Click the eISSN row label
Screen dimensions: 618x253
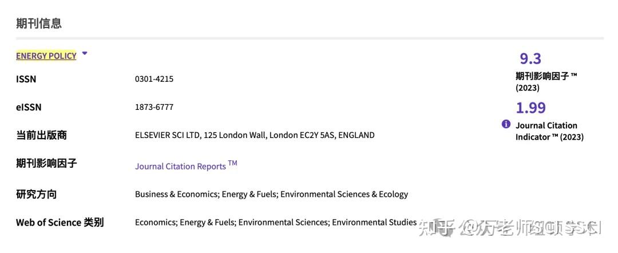pyautogui.click(x=29, y=107)
